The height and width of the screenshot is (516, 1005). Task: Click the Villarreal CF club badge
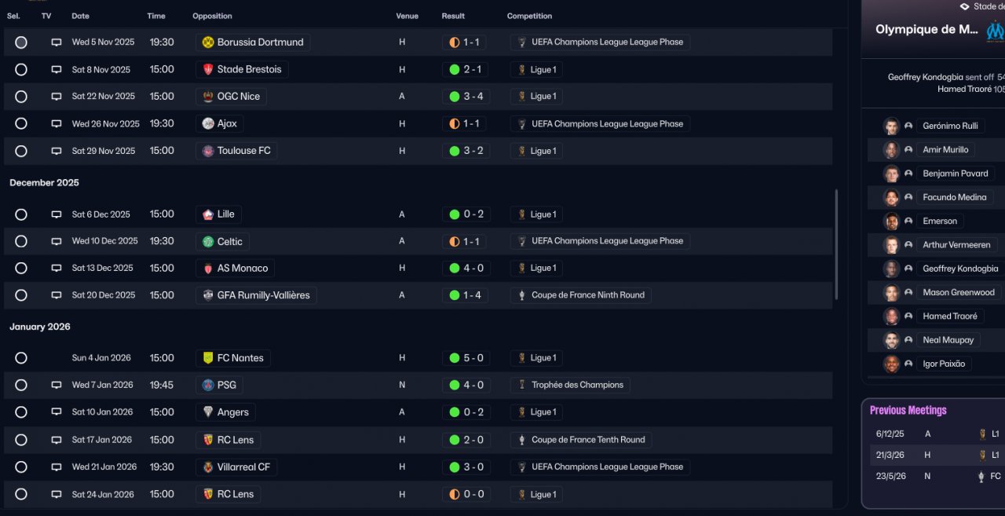pos(208,467)
